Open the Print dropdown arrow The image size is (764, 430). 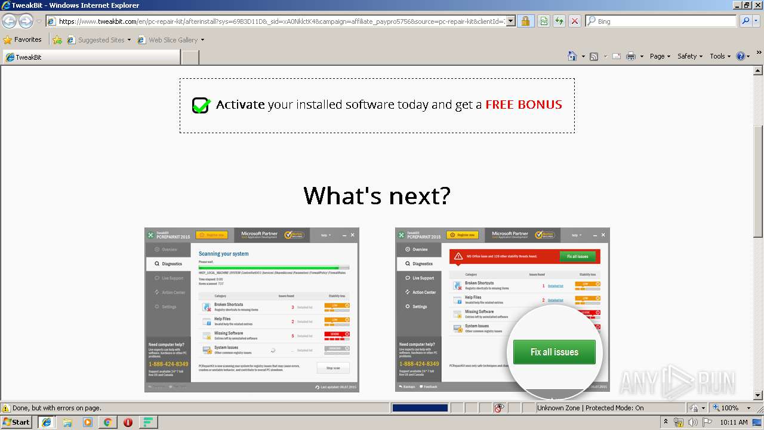[642, 56]
